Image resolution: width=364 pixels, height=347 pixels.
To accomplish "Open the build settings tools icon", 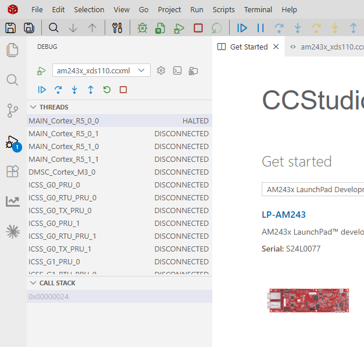I will [x=117, y=28].
